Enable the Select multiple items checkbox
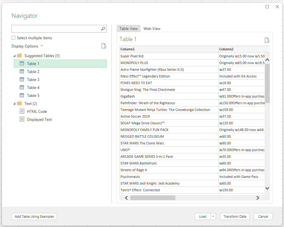 coord(13,38)
